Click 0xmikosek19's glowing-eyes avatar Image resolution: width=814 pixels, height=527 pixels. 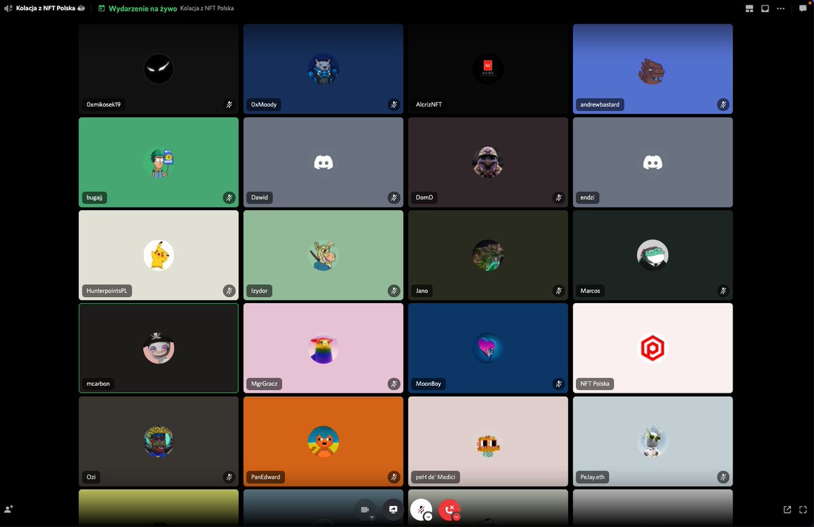click(x=159, y=69)
